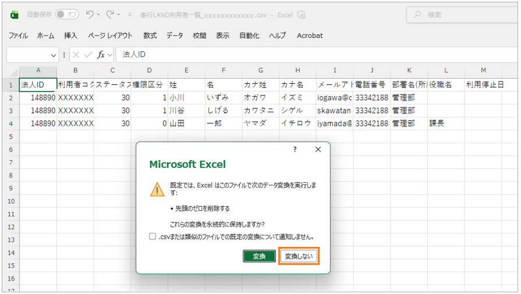Click the 利用停止日 header cell

[483, 85]
